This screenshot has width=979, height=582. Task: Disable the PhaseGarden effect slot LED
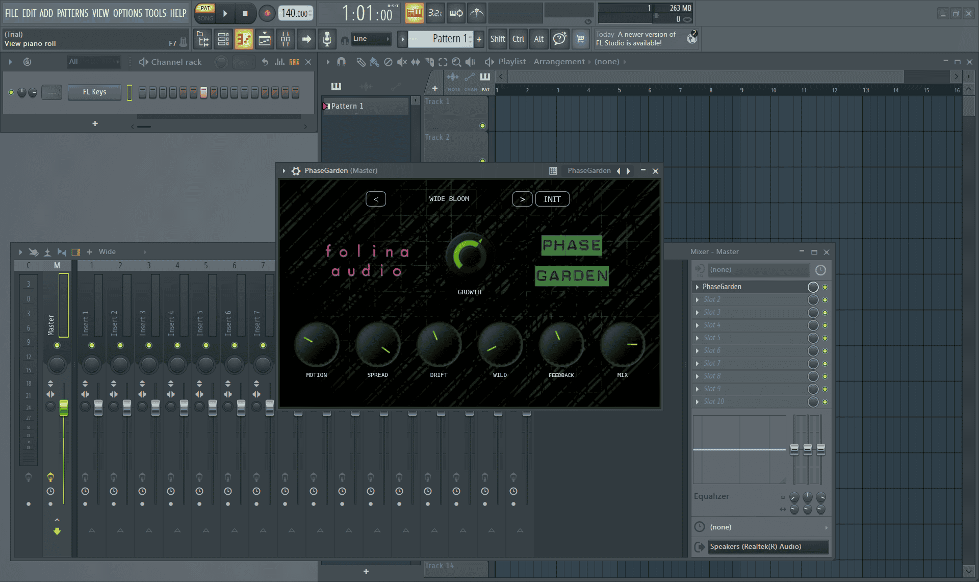tap(825, 287)
